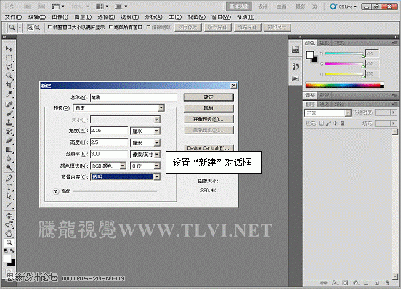Toggle the lock image pixels brush icon

[328, 123]
